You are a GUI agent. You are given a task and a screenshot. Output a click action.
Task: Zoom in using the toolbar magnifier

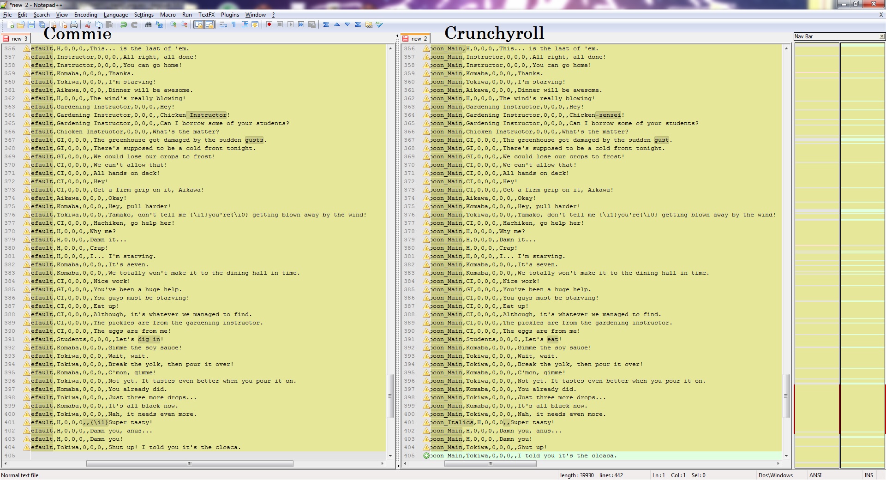point(173,24)
